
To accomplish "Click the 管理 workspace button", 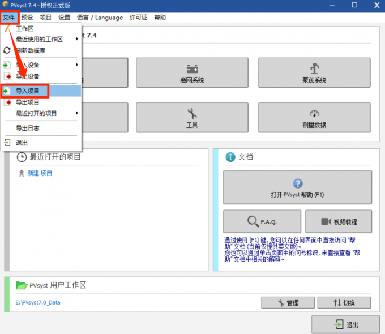I will [288, 303].
